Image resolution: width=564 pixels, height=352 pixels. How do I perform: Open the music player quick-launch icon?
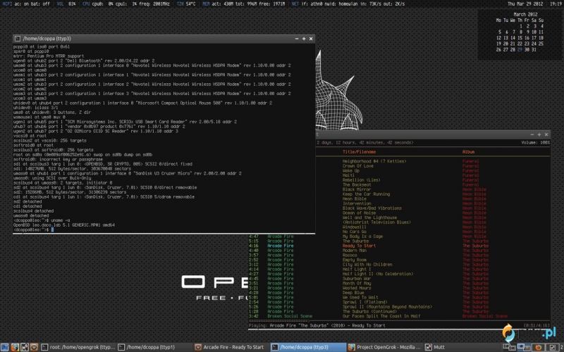34,347
